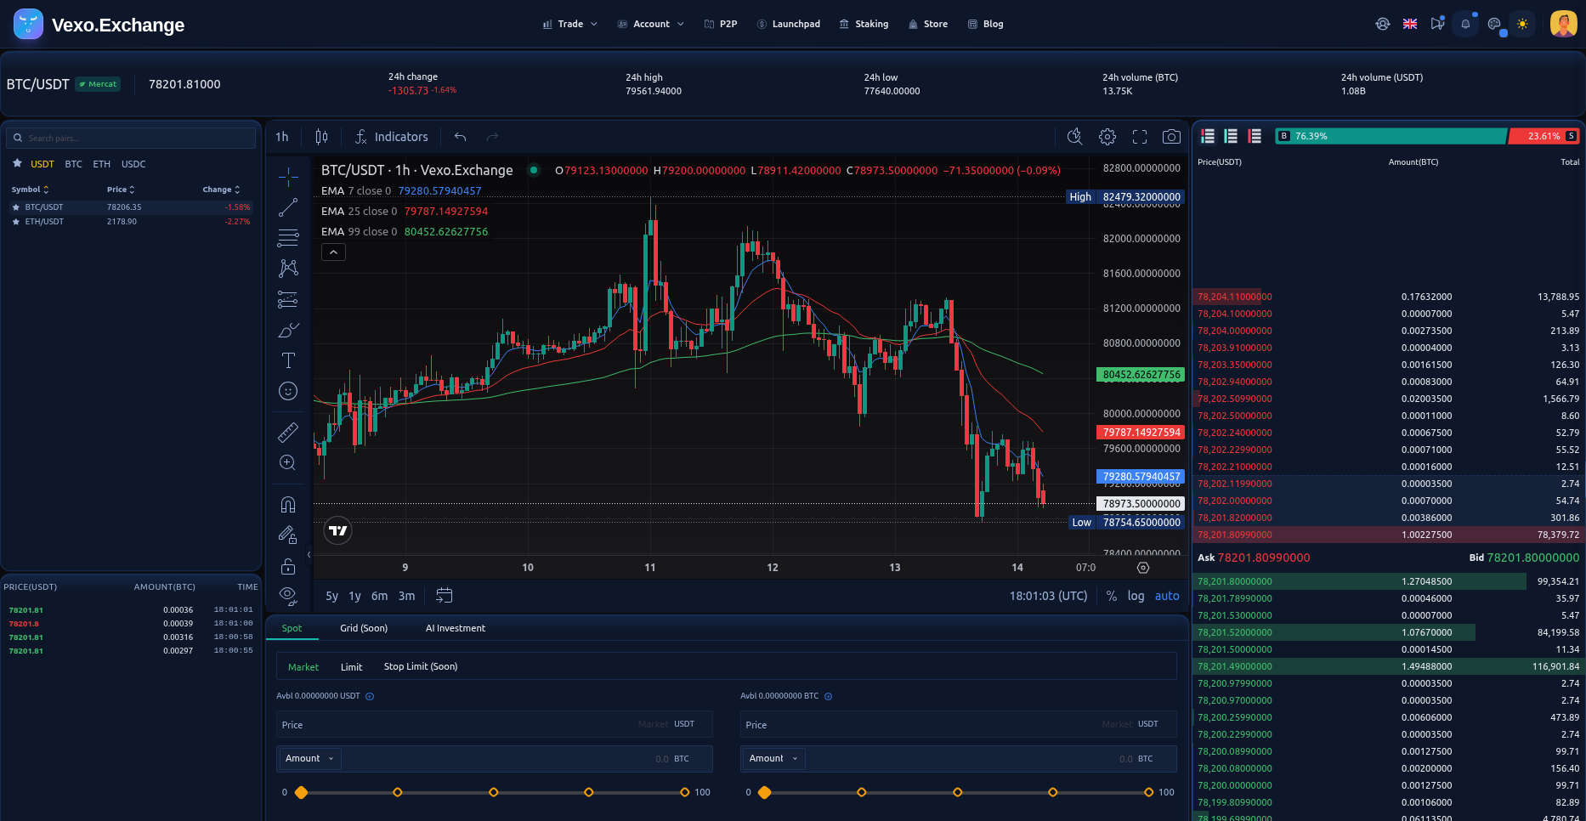Change language via the UK flag

(x=1410, y=24)
